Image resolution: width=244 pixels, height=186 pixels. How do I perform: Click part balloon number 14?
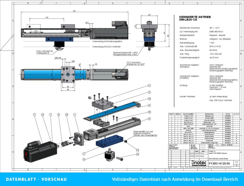coord(138,154)
